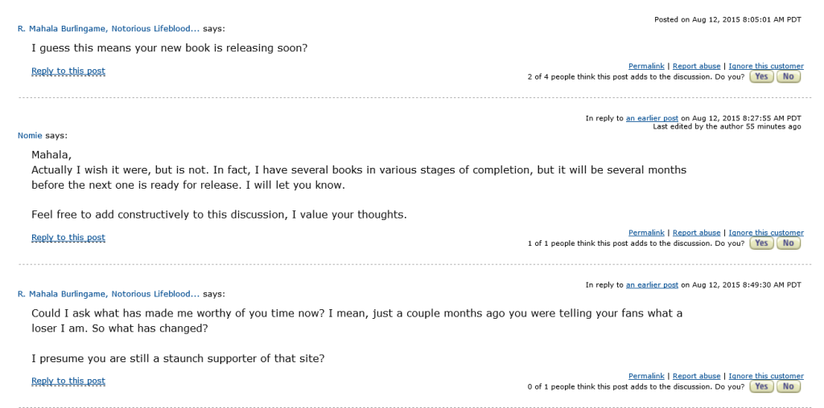Ignore this customer on the third post
This screenshot has width=824, height=408.
765,376
